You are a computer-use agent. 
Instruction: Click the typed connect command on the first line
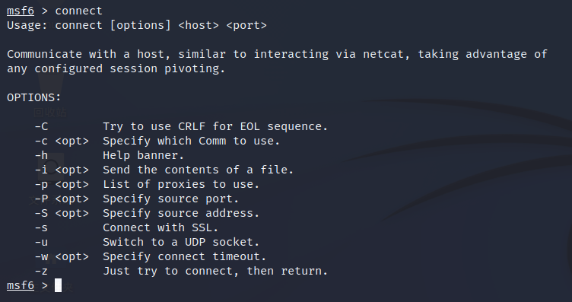pyautogui.click(x=78, y=11)
